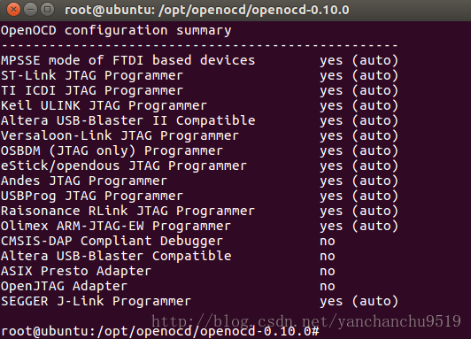Click the 'no' beside CMSIS-DAP Compliant Debugger
The width and height of the screenshot is (471, 339).
328,241
